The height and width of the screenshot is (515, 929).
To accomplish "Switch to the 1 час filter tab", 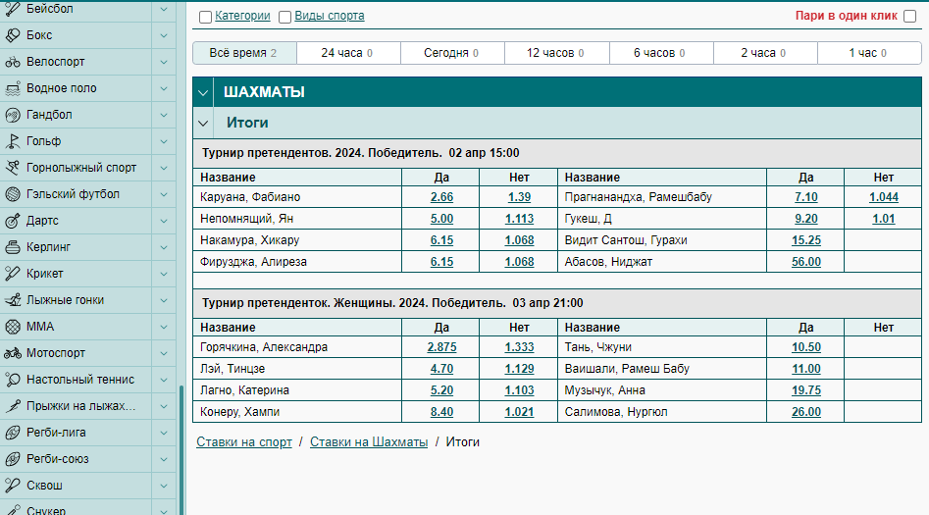I will click(x=869, y=53).
